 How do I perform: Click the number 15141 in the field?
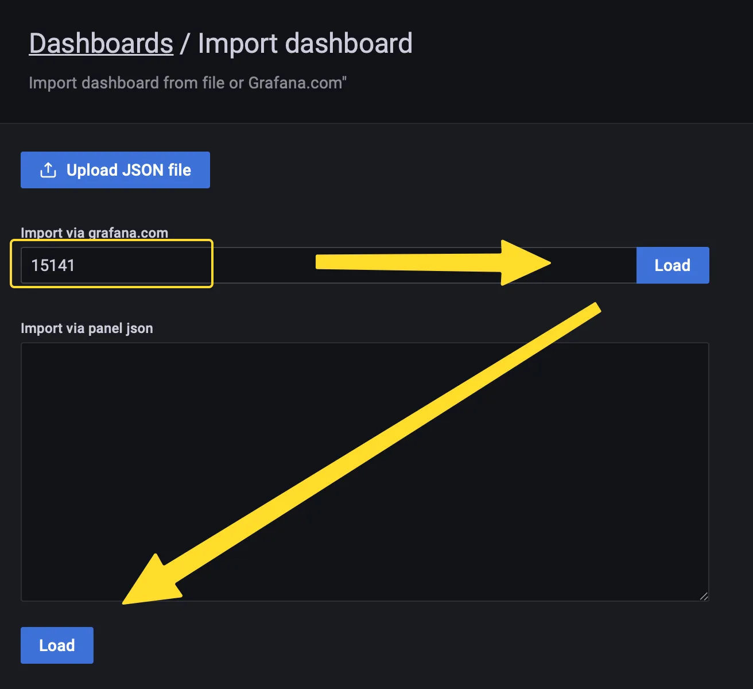coord(53,265)
